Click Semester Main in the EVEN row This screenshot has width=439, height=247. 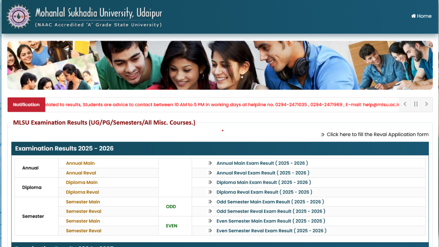[108, 221]
